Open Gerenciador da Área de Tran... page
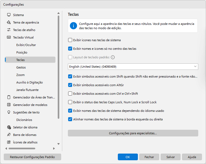The image size is (206, 164). point(30,97)
